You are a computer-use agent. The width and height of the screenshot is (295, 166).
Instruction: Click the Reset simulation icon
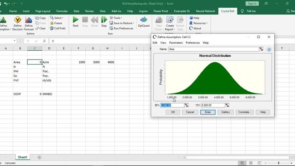[94, 22]
